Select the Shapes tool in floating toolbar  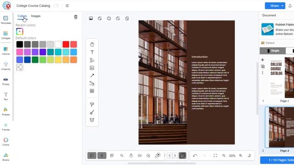coord(92,60)
